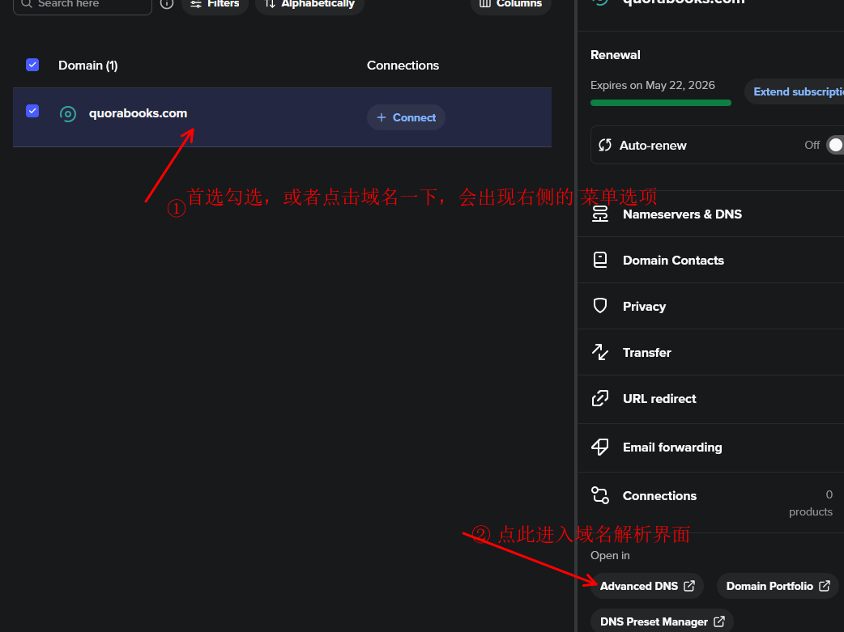Open DNS Preset Manager
This screenshot has width=844, height=632.
coord(662,621)
